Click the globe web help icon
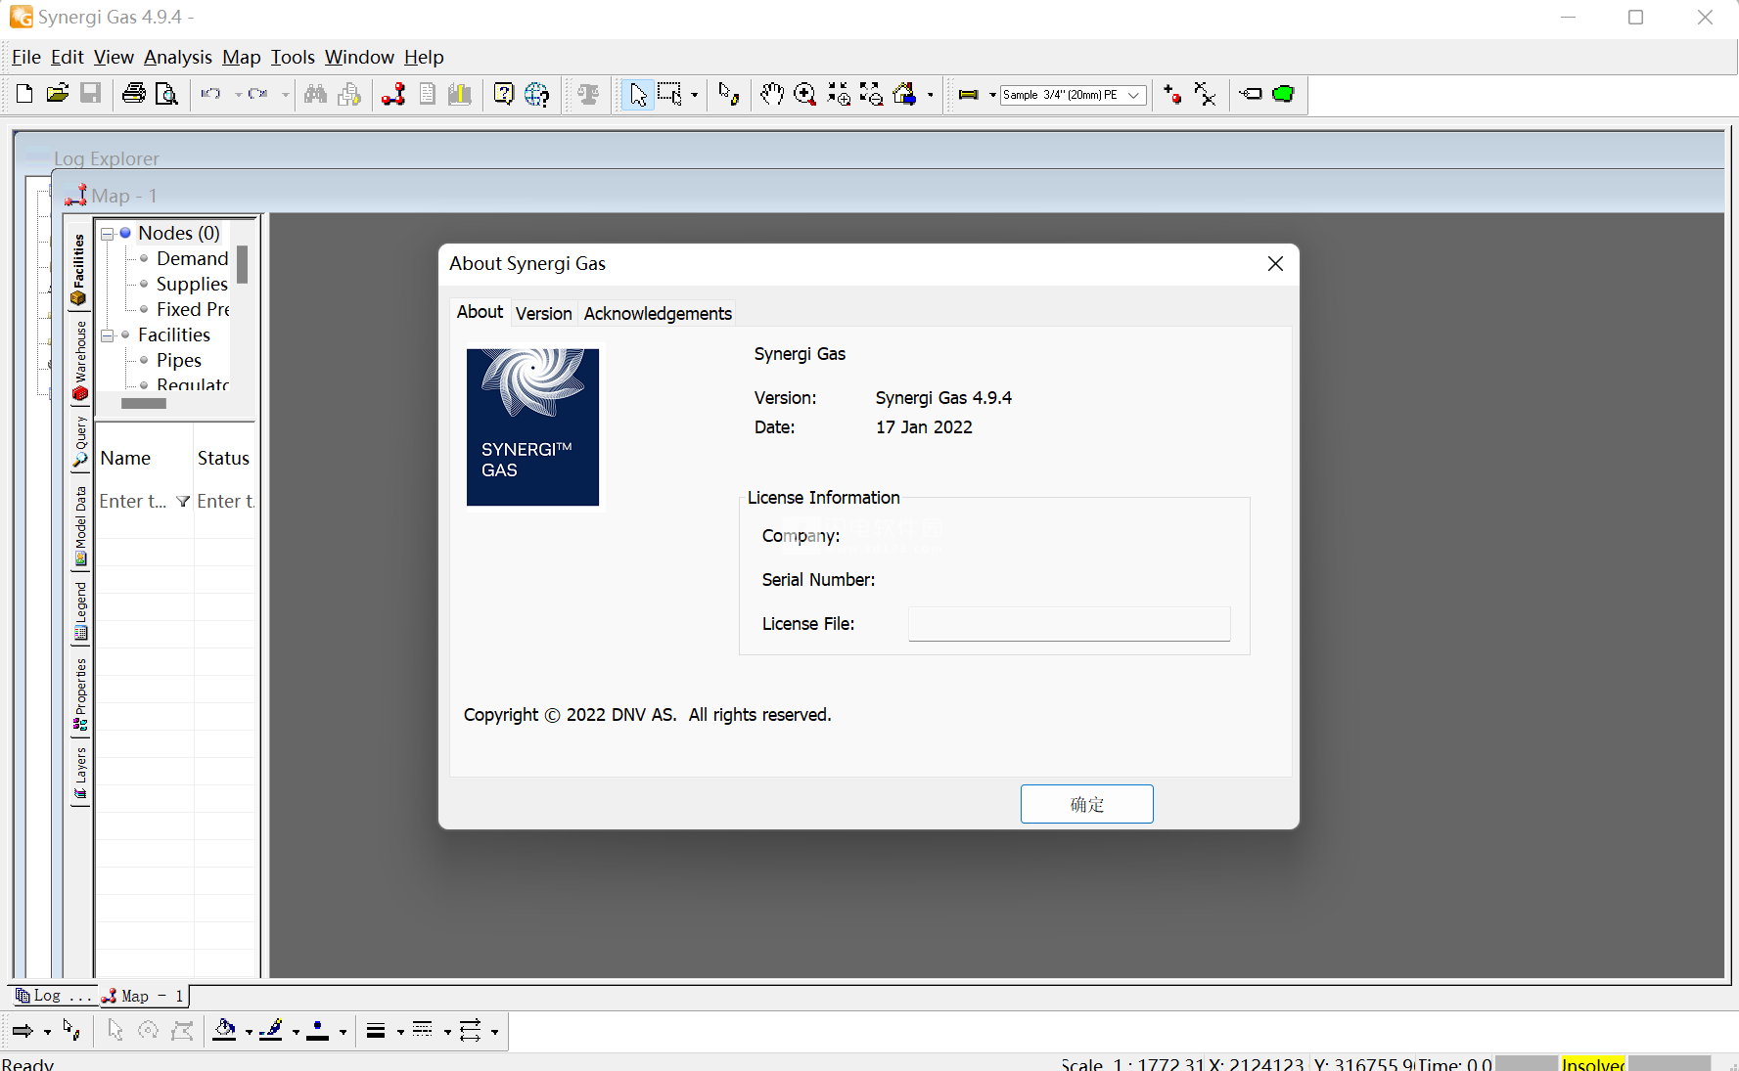Viewport: 1739px width, 1071px height. (x=537, y=94)
